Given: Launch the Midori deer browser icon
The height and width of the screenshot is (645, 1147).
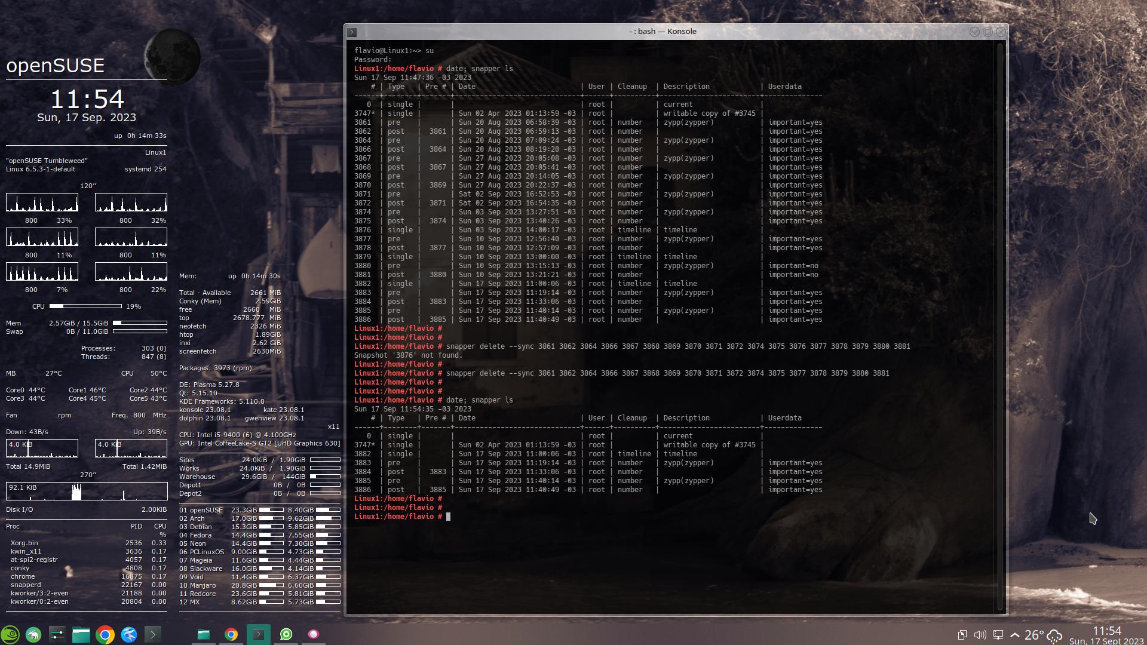Looking at the screenshot, I should pos(33,634).
